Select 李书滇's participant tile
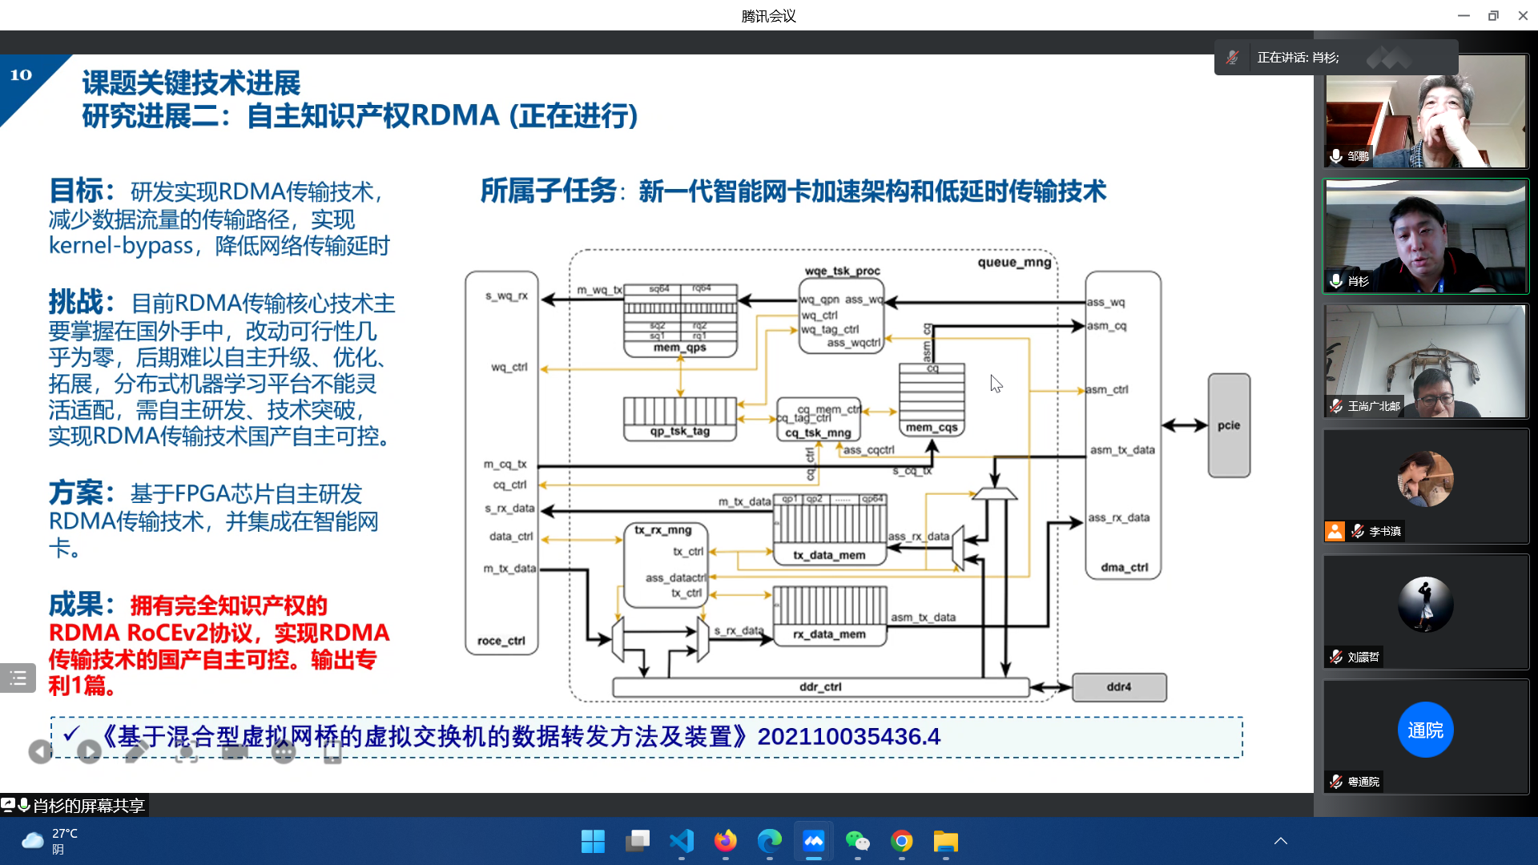This screenshot has width=1538, height=865. [x=1426, y=486]
